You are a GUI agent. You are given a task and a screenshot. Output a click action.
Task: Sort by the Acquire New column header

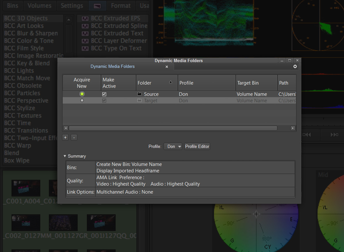pos(82,83)
